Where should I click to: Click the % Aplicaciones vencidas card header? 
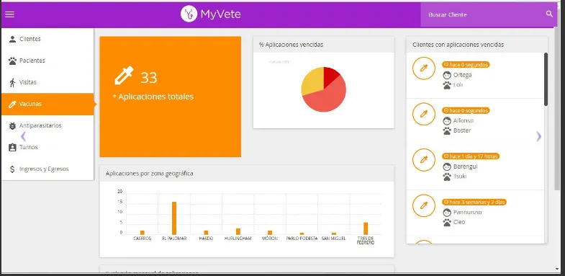pos(324,45)
